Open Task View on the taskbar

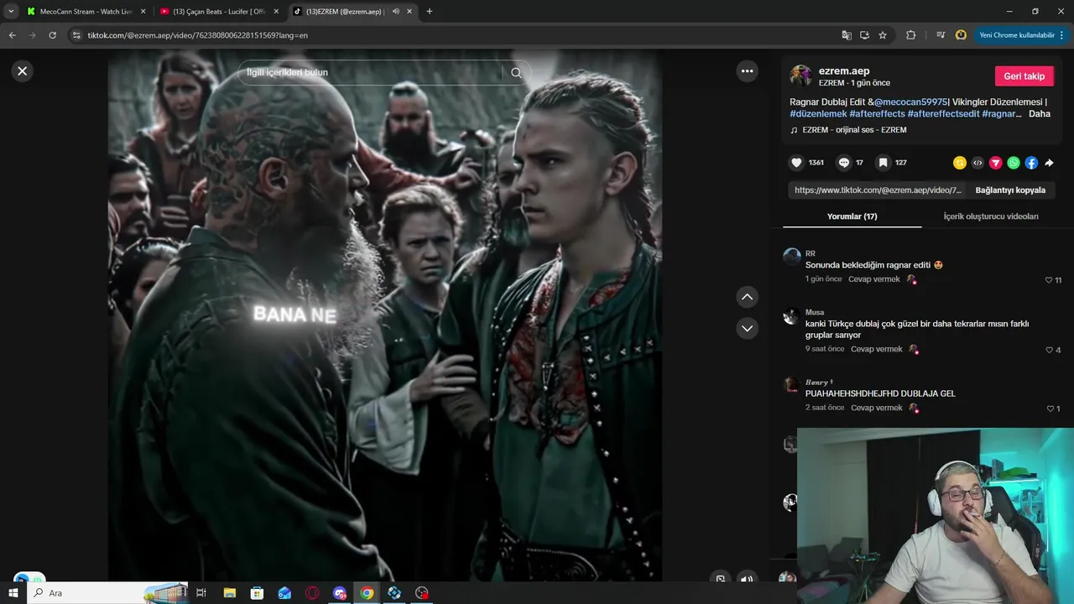201,593
